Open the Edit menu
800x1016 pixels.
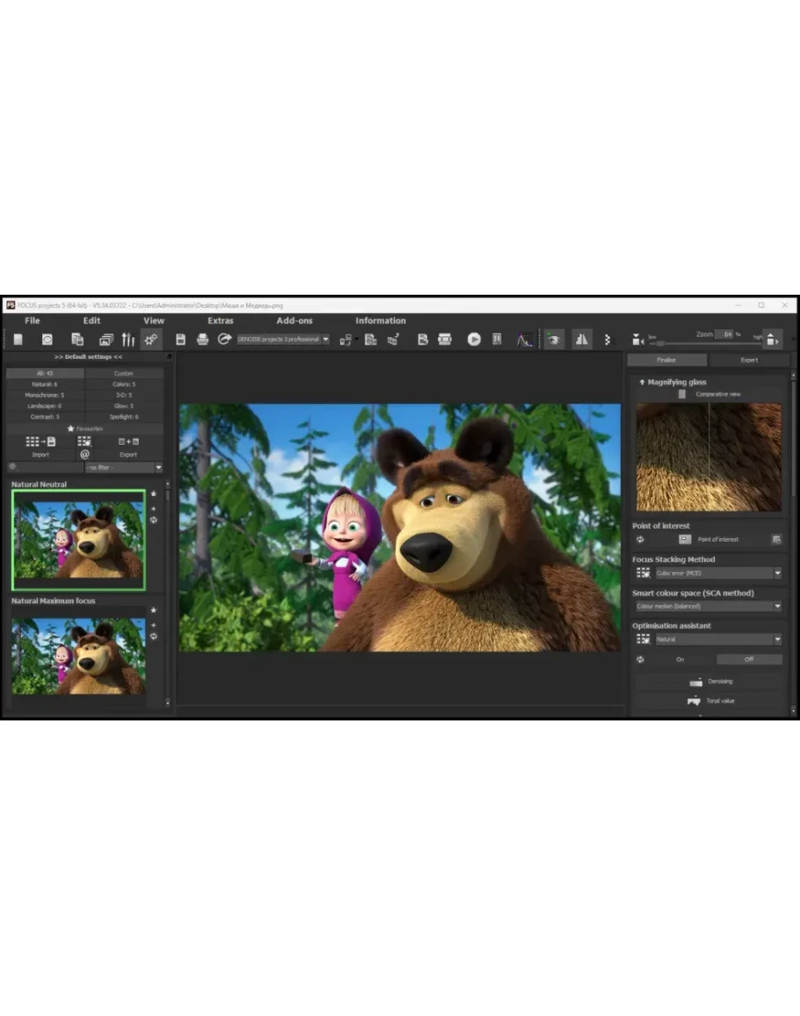click(x=91, y=321)
